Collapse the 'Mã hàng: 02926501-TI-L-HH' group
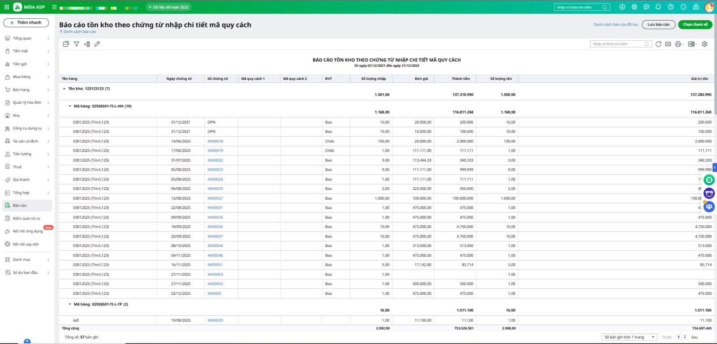 pyautogui.click(x=70, y=106)
